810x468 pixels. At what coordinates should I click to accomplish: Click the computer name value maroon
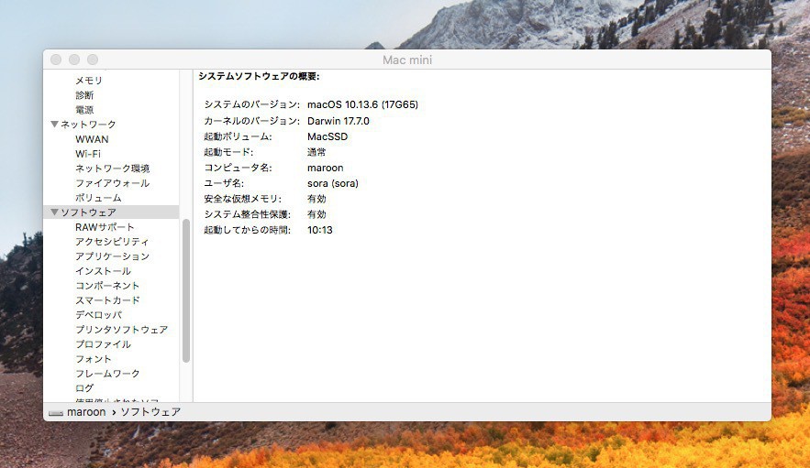pos(325,168)
